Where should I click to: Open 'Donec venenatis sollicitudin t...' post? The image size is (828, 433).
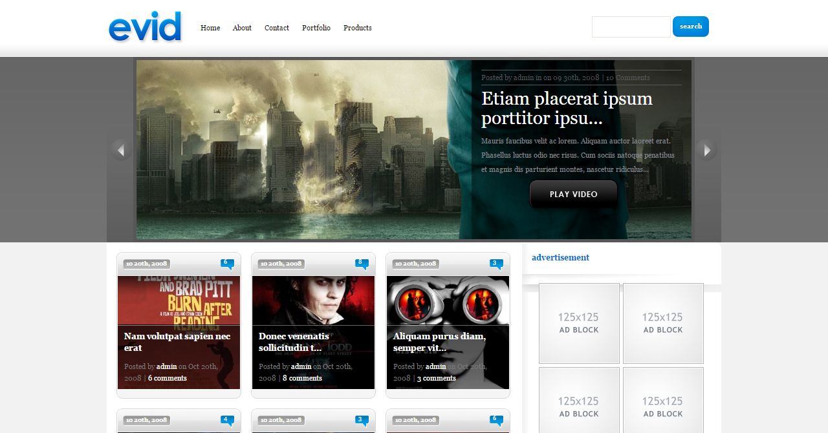click(294, 342)
